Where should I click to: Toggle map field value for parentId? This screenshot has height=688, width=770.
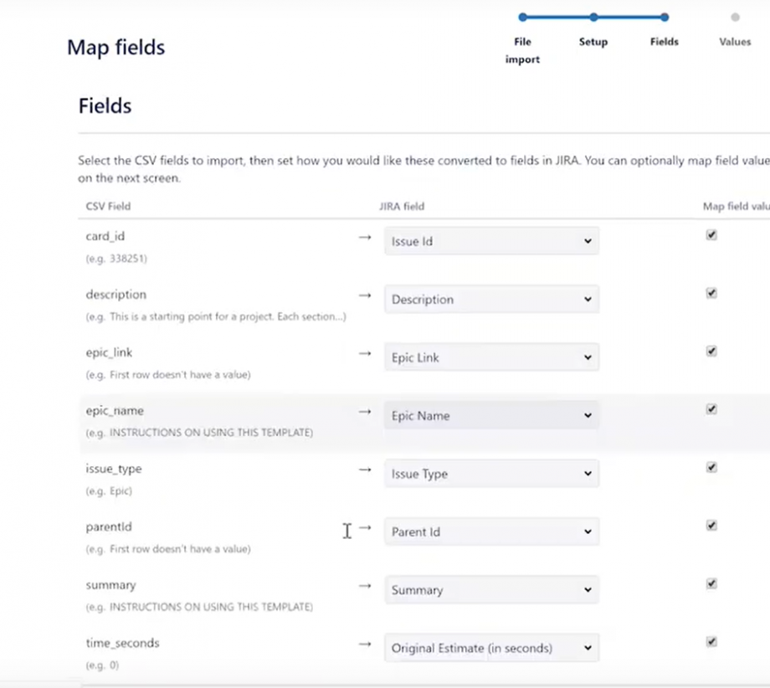(711, 525)
